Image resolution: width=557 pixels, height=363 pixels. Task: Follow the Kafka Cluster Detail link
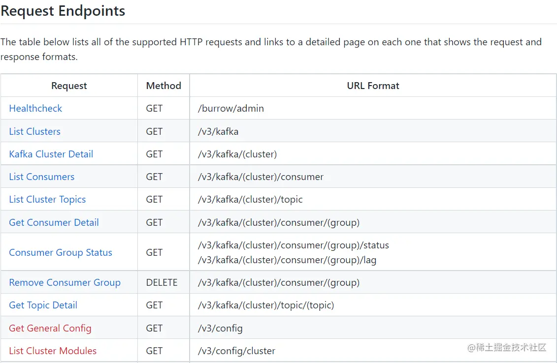point(51,154)
